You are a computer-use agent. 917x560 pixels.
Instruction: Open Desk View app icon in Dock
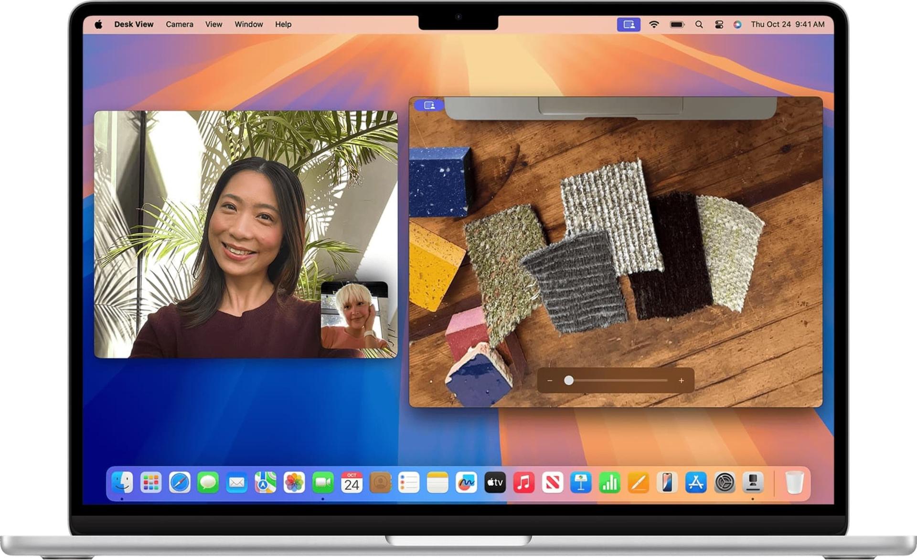pos(753,483)
